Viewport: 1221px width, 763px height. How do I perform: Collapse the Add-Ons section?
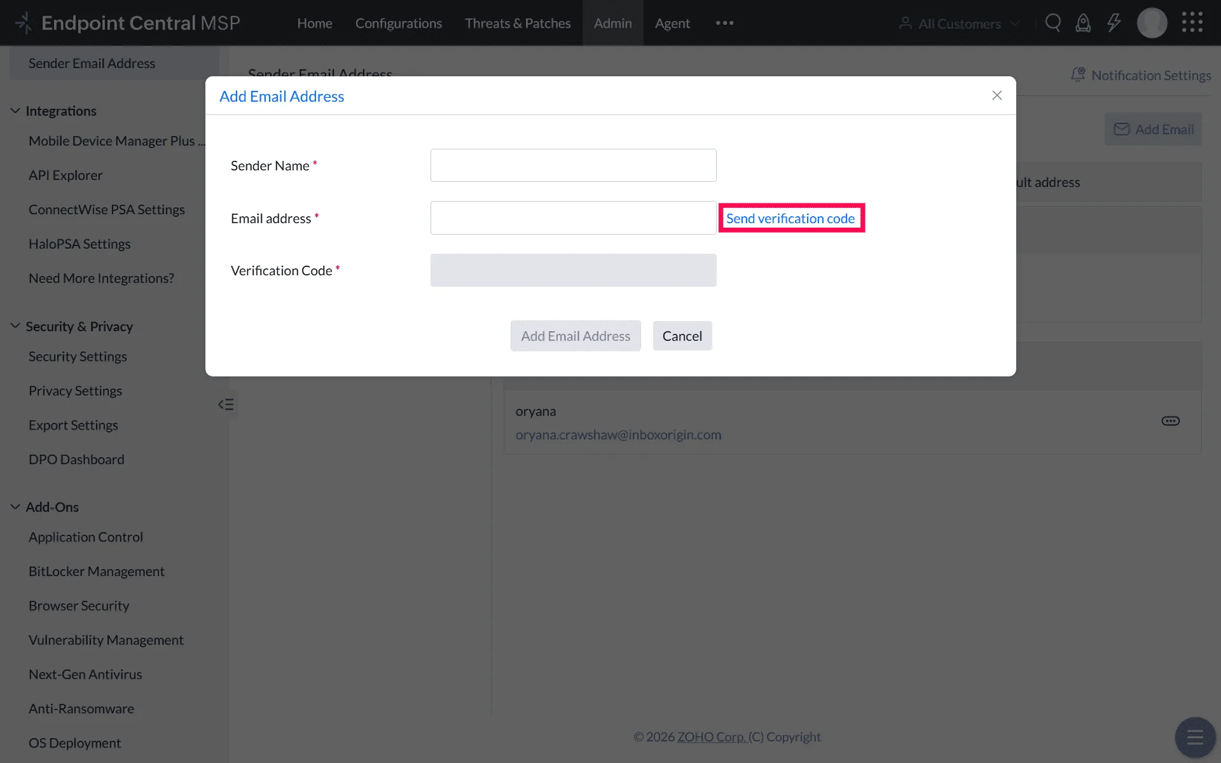tap(15, 507)
